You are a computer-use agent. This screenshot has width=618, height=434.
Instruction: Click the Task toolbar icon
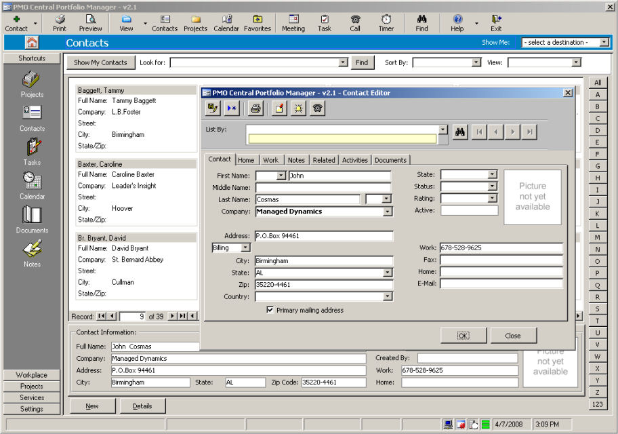(325, 23)
